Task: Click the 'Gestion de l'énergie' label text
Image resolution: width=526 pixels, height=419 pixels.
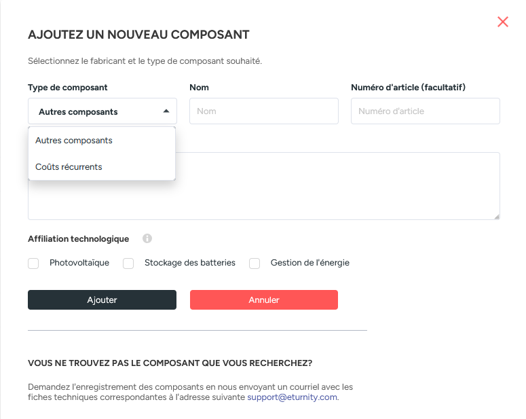Action: coord(309,263)
